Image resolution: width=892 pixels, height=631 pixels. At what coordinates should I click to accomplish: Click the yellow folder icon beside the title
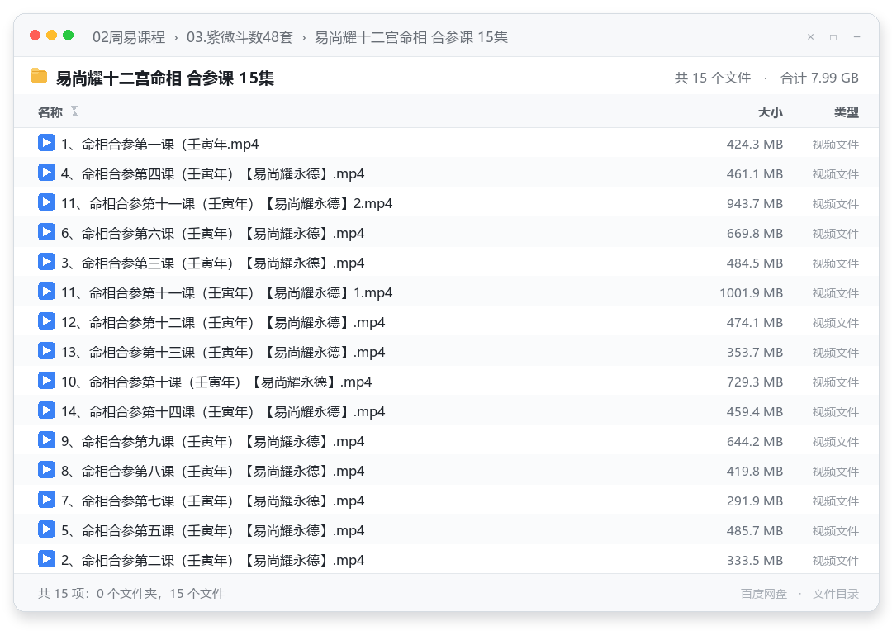[x=40, y=76]
